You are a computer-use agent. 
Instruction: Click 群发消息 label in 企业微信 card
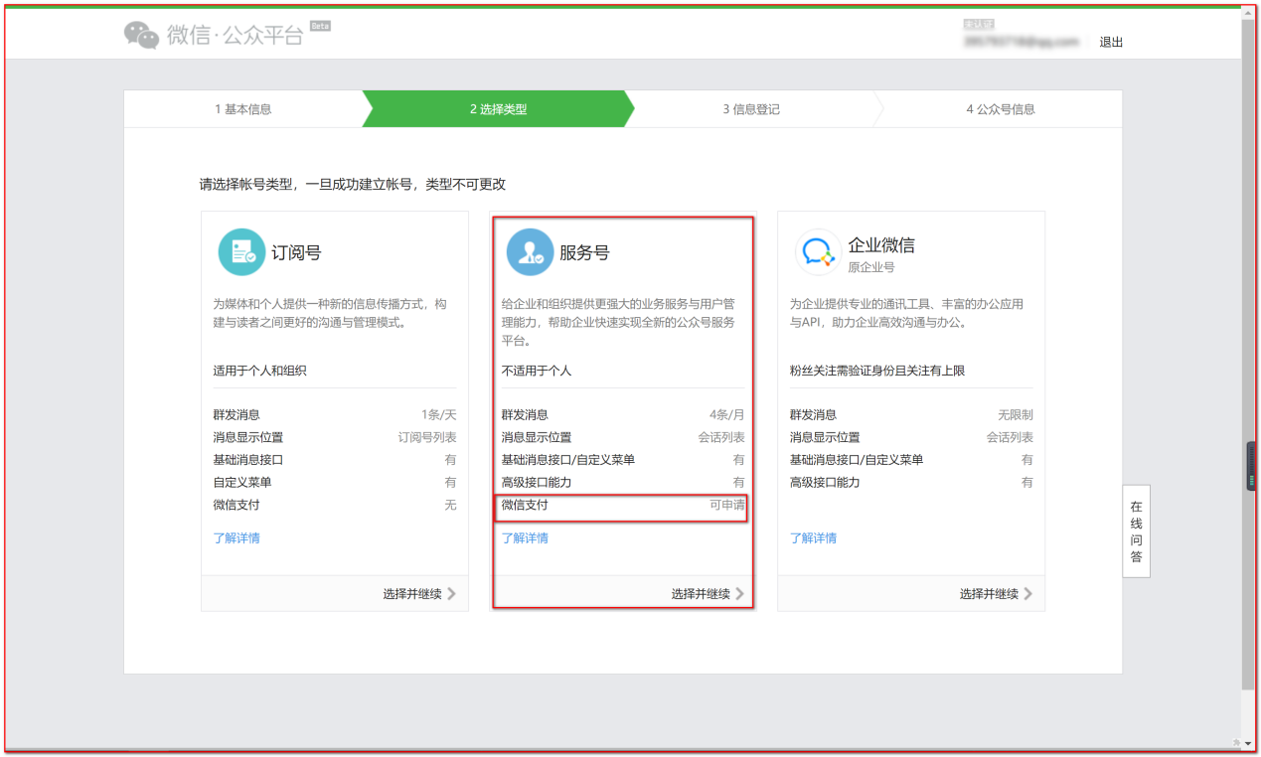[x=813, y=415]
